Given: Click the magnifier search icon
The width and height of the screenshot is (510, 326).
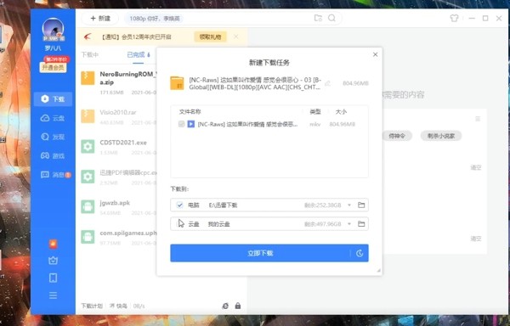Looking at the screenshot, I should tap(331, 18).
